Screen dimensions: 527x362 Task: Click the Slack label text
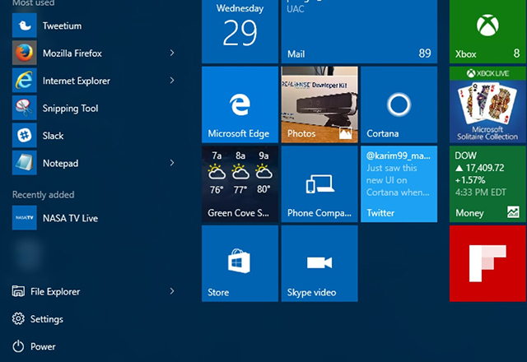[53, 136]
